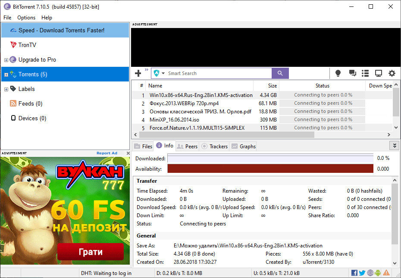
Task: Switch to the Graphs tab
Action: point(244,146)
